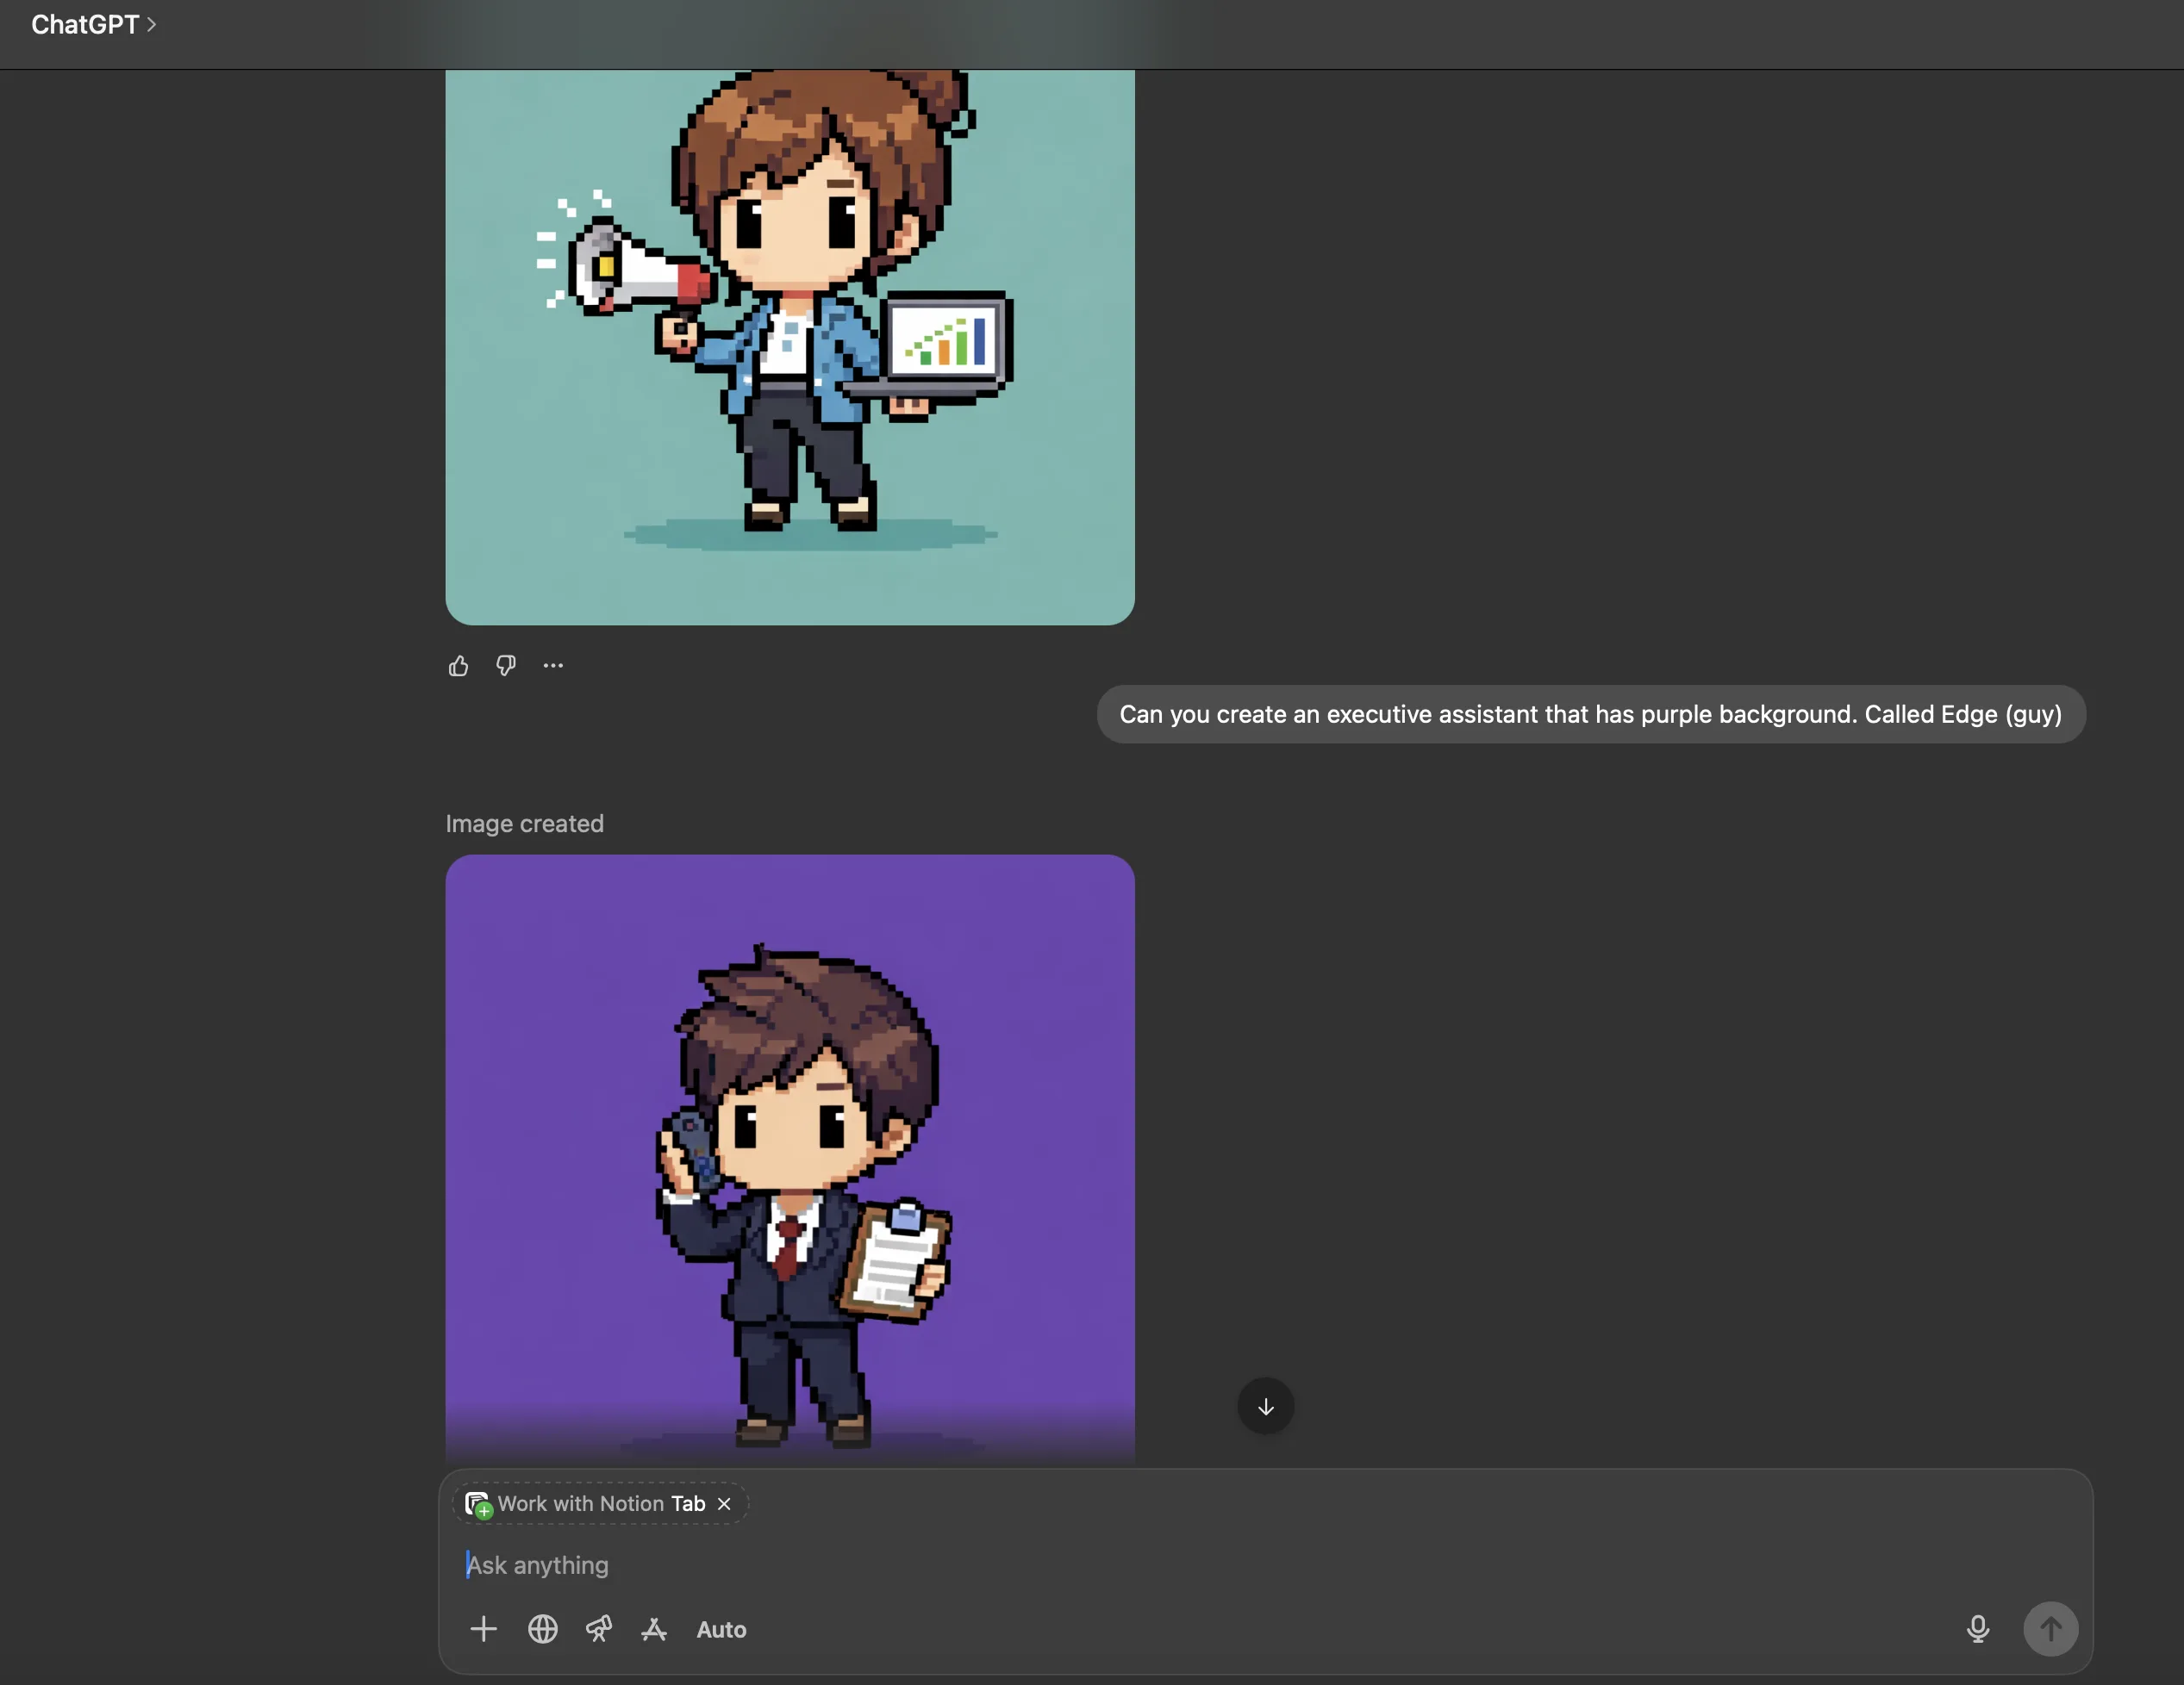Click the user message about Edge assistant
The width and height of the screenshot is (2184, 1685).
1590,715
